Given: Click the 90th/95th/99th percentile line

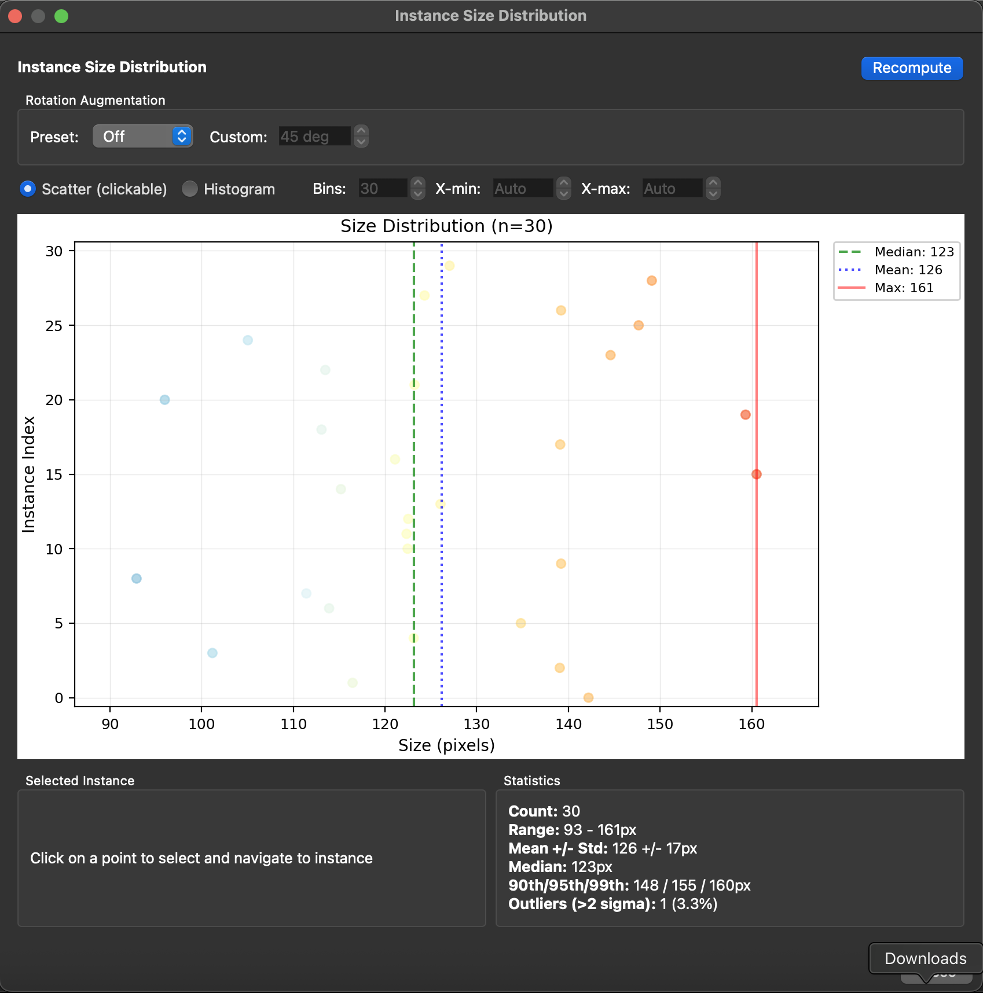Looking at the screenshot, I should [x=629, y=885].
